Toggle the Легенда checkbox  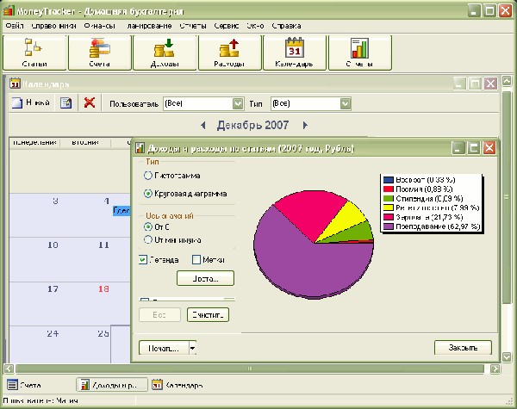click(x=144, y=259)
